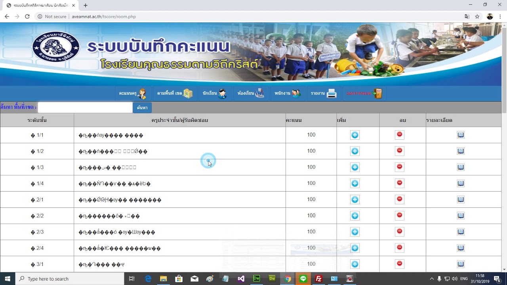Open the Windows Start menu
The width and height of the screenshot is (507, 285).
point(8,279)
